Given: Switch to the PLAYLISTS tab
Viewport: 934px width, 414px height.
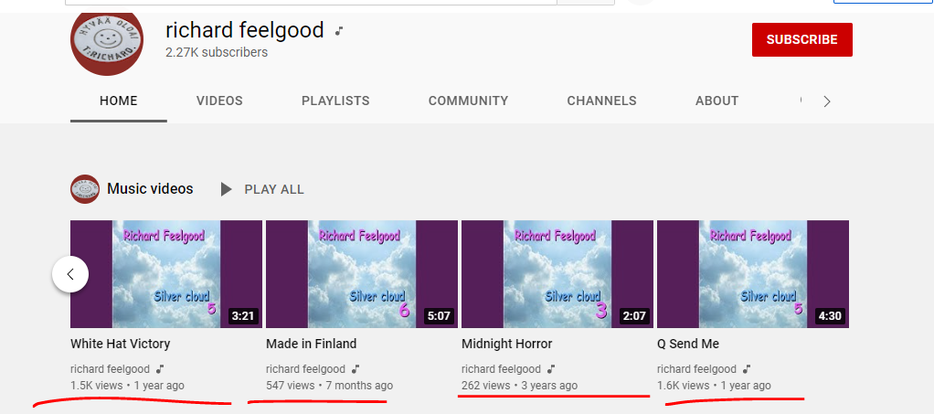Looking at the screenshot, I should [x=335, y=101].
